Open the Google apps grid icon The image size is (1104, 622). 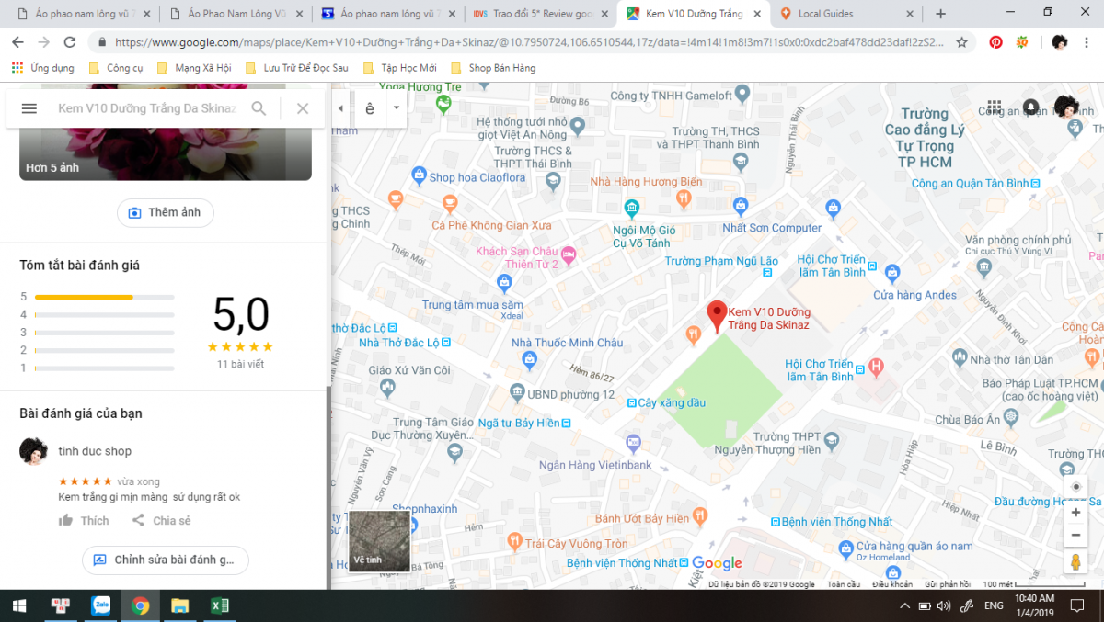995,107
